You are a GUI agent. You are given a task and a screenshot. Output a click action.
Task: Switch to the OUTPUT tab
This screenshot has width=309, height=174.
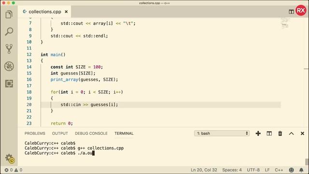tap(60, 133)
